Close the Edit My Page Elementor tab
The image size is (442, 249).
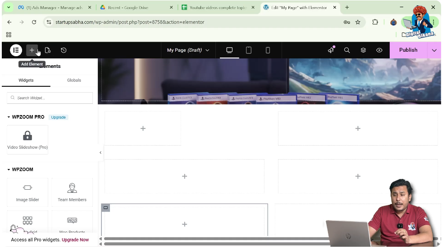pos(335,8)
